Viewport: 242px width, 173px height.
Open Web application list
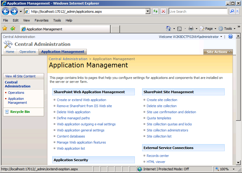(x=71, y=148)
